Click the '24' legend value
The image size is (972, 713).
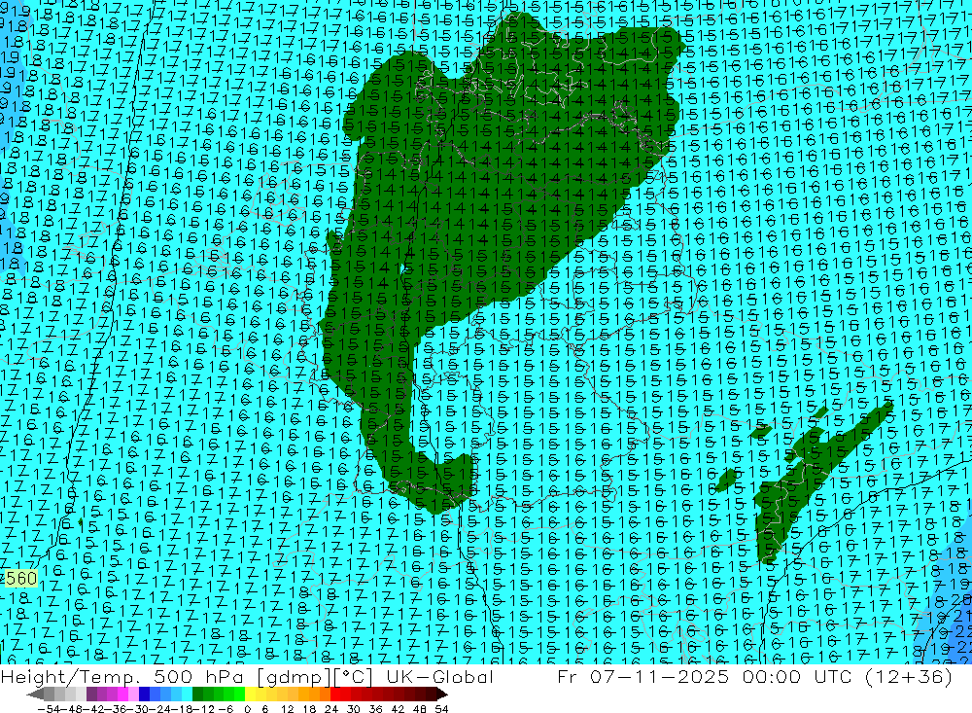[331, 709]
